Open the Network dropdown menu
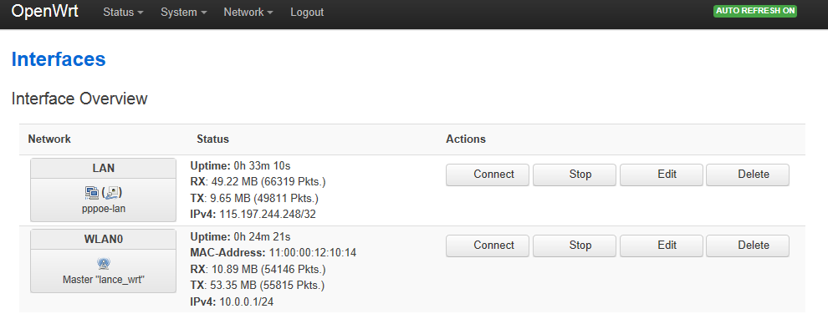The height and width of the screenshot is (314, 828). (248, 13)
